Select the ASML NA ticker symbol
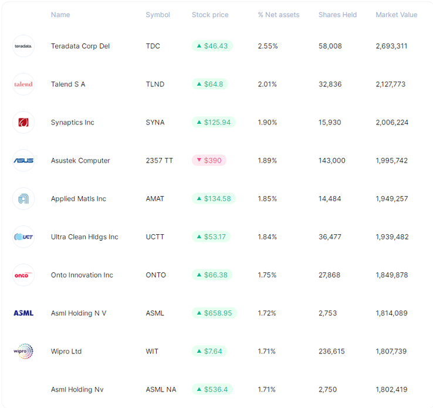This screenshot has width=433, height=408. click(161, 389)
